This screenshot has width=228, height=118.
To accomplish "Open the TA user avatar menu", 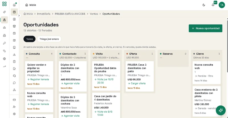I will (x=222, y=5).
